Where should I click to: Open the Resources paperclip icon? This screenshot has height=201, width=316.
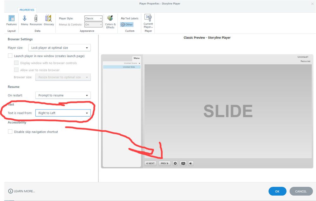click(36, 20)
